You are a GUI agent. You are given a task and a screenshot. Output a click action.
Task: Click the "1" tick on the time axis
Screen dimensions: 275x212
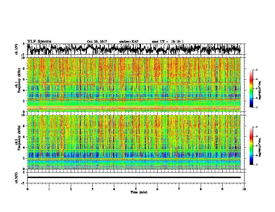click(49, 189)
